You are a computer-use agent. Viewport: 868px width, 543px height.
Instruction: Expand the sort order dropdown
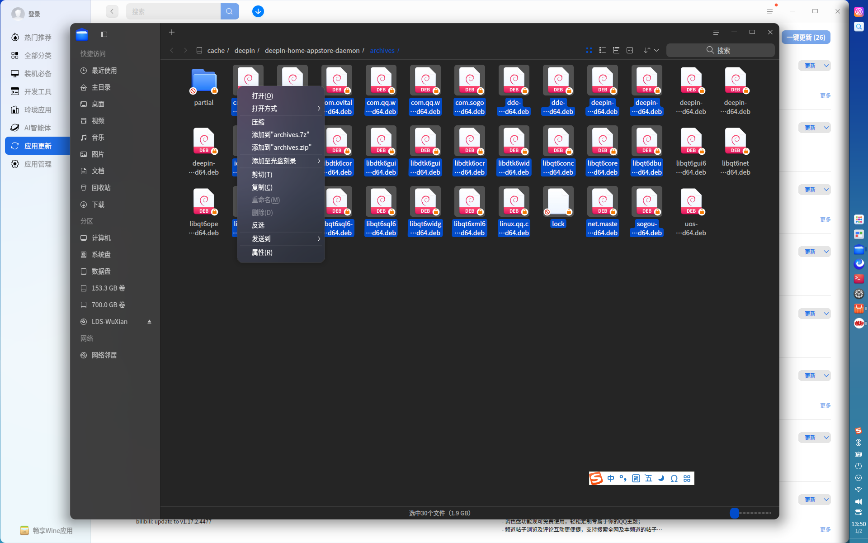point(651,50)
